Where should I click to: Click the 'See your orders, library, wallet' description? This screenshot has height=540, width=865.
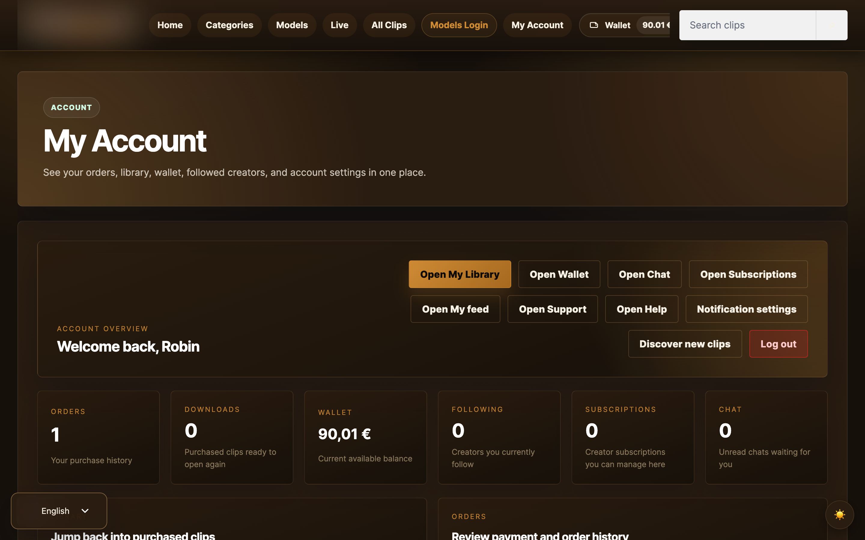click(235, 172)
